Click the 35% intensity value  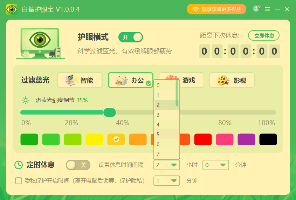click(x=82, y=100)
